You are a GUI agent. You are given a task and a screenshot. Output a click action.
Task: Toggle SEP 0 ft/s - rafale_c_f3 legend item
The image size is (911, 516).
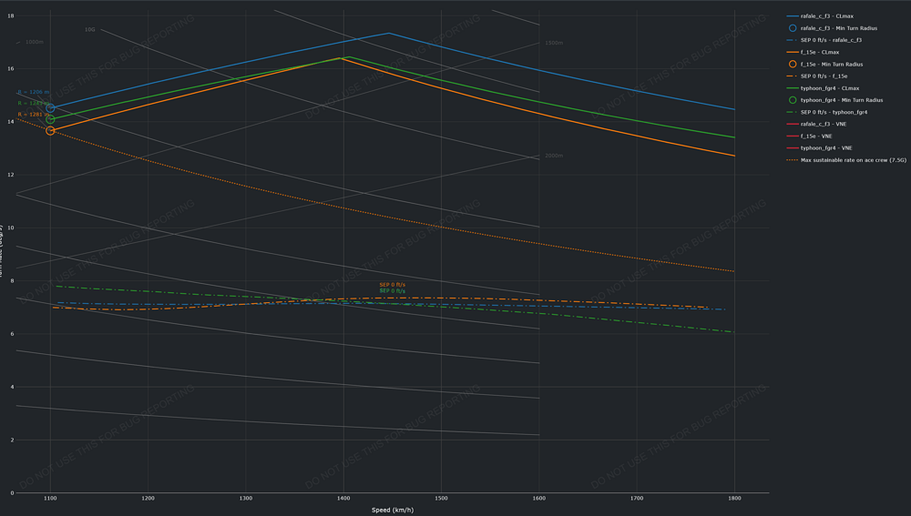(x=831, y=40)
